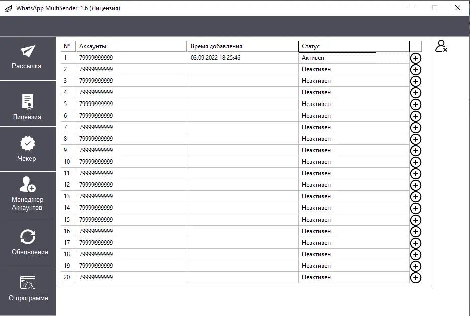Viewport: 470px width, 316px height.
Task: Click plus icon in row 9
Action: [x=415, y=151]
